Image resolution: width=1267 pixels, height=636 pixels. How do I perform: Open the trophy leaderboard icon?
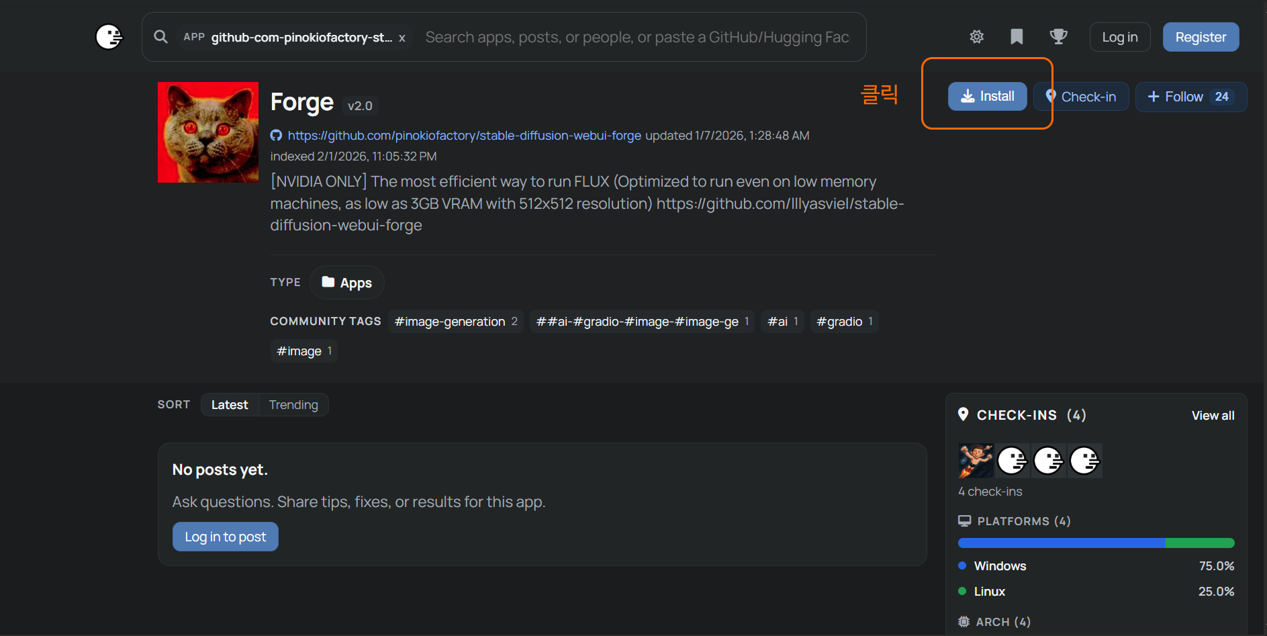[1058, 37]
